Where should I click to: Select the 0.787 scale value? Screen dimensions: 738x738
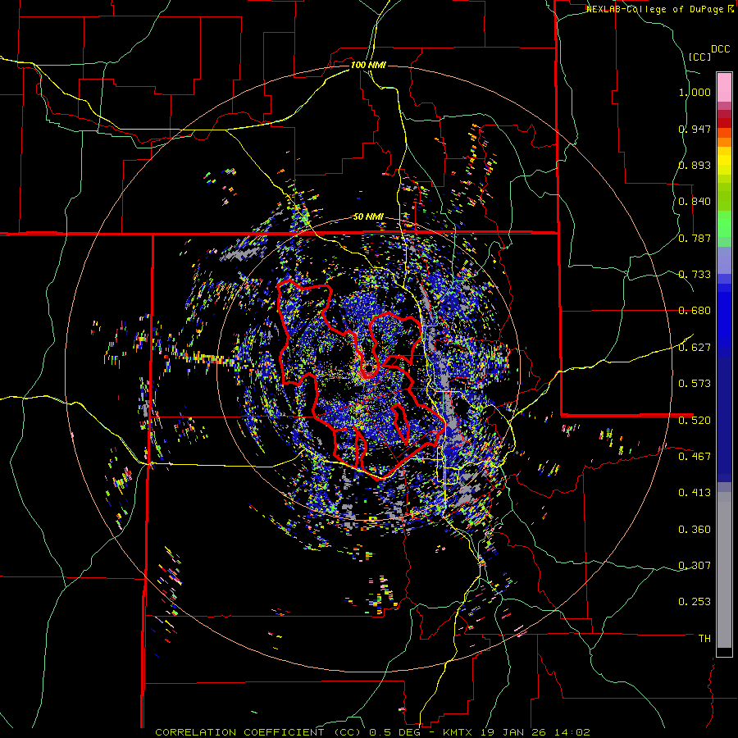(695, 238)
